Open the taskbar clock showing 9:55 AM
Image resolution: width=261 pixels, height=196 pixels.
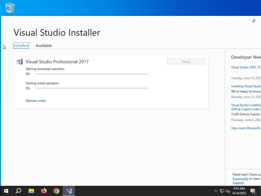[x=239, y=191]
